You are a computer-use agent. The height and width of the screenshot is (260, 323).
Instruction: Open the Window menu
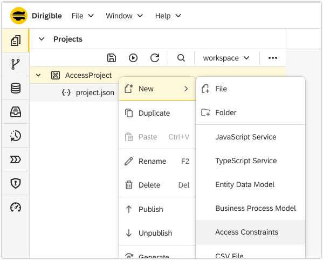click(124, 16)
